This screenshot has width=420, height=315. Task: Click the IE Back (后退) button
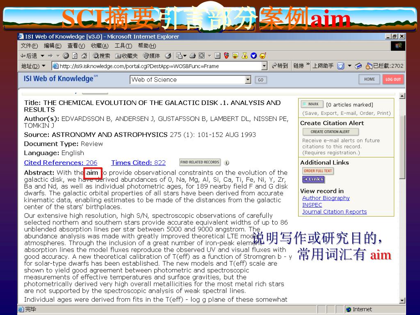pos(29,56)
